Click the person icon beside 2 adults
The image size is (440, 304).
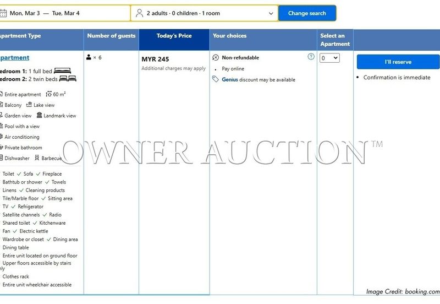coord(140,13)
